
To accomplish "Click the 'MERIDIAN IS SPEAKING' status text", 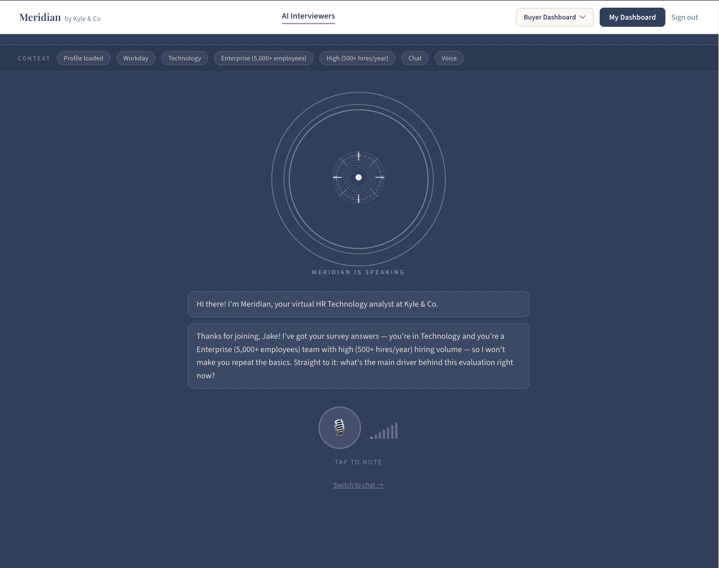I will click(x=359, y=272).
